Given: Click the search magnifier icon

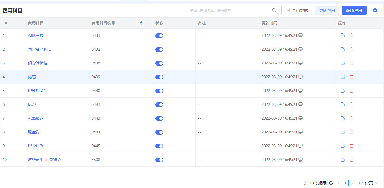Looking at the screenshot, I should [x=274, y=10].
